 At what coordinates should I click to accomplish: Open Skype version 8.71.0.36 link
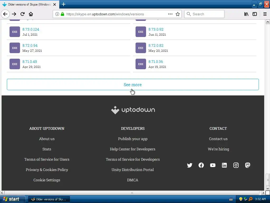pos(156,62)
